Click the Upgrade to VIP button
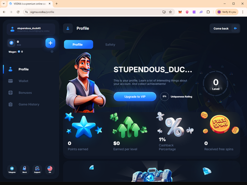The image size is (247, 185). 135,96
